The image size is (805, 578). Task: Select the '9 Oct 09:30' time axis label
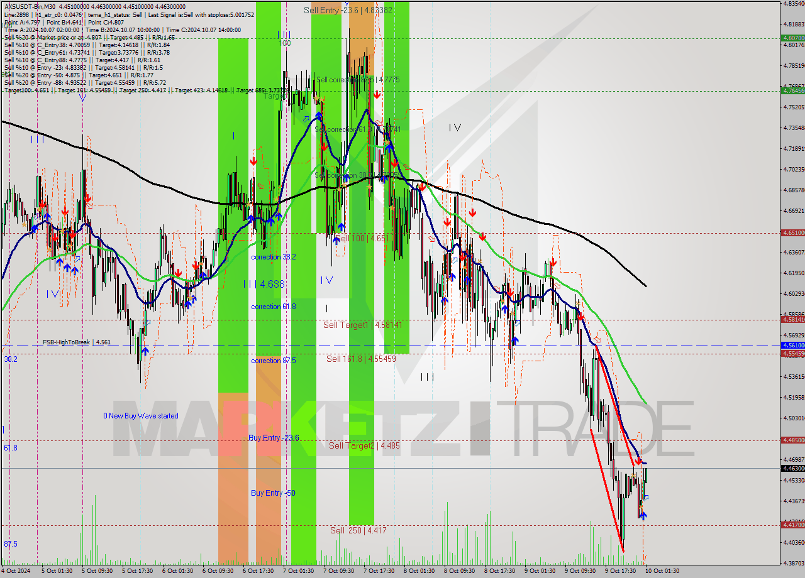580,571
